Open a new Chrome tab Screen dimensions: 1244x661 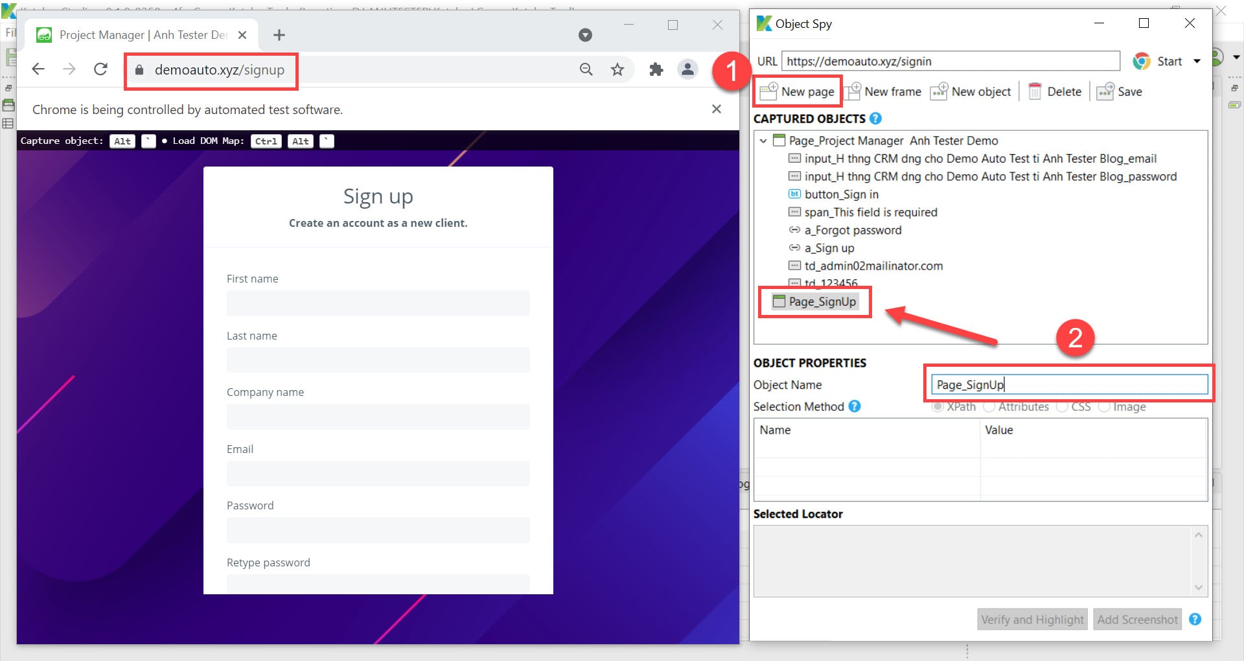(279, 35)
